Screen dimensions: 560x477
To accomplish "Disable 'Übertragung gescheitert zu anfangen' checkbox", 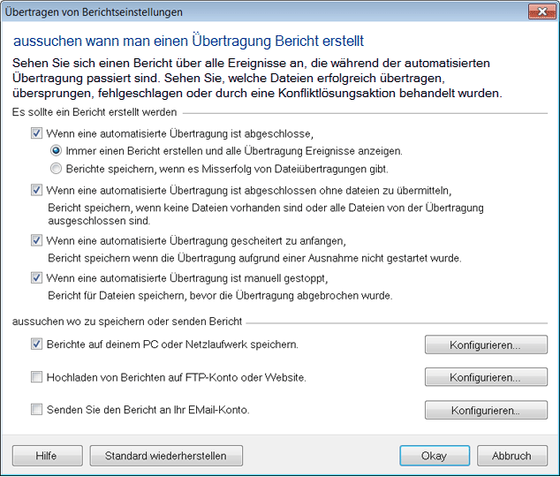I will pyautogui.click(x=36, y=240).
